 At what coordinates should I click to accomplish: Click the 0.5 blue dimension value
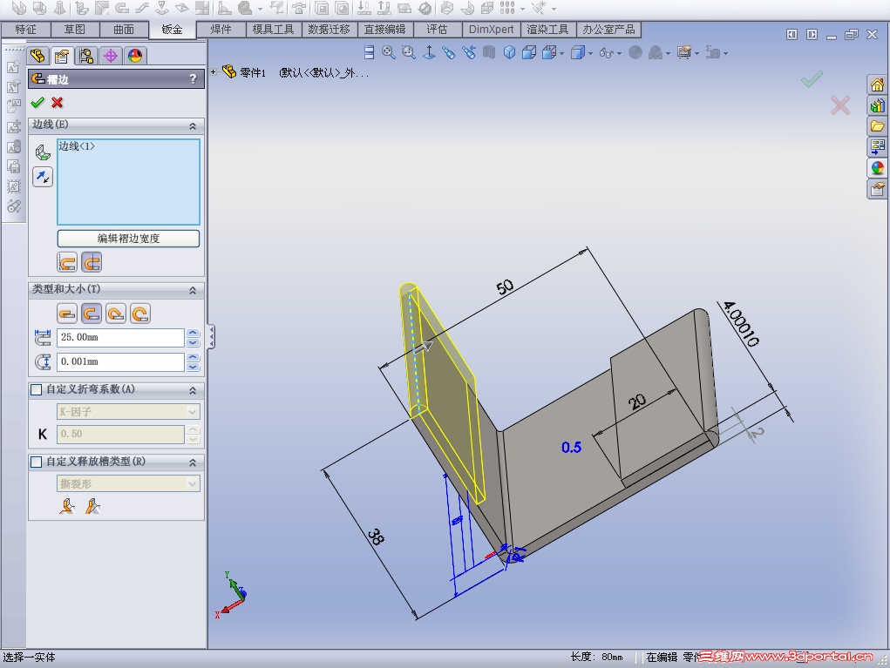pyautogui.click(x=572, y=448)
